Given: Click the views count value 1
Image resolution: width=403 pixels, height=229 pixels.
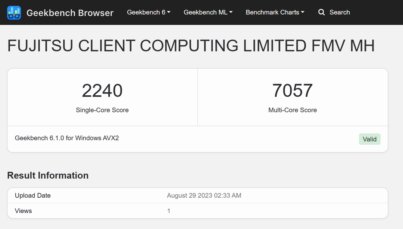Looking at the screenshot, I should (169, 211).
